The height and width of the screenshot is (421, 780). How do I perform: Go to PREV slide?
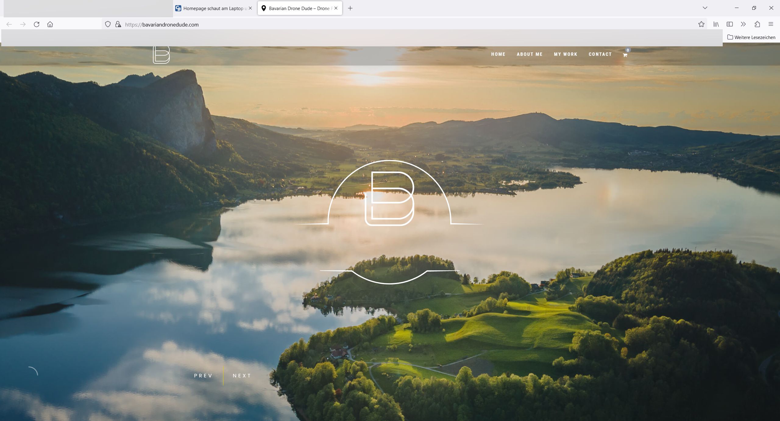(x=203, y=376)
